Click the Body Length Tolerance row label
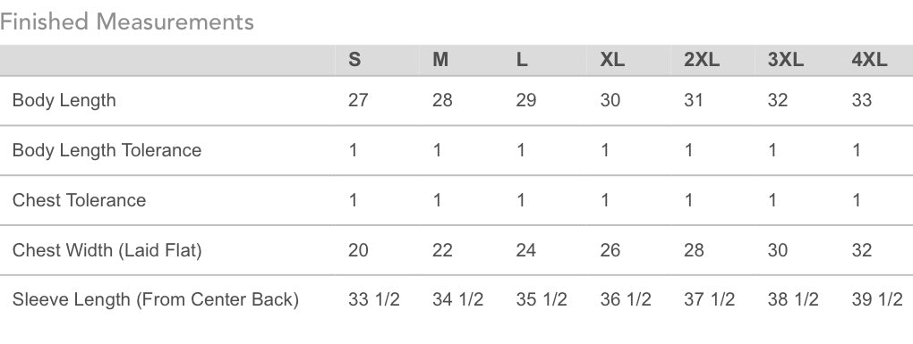 tap(107, 150)
